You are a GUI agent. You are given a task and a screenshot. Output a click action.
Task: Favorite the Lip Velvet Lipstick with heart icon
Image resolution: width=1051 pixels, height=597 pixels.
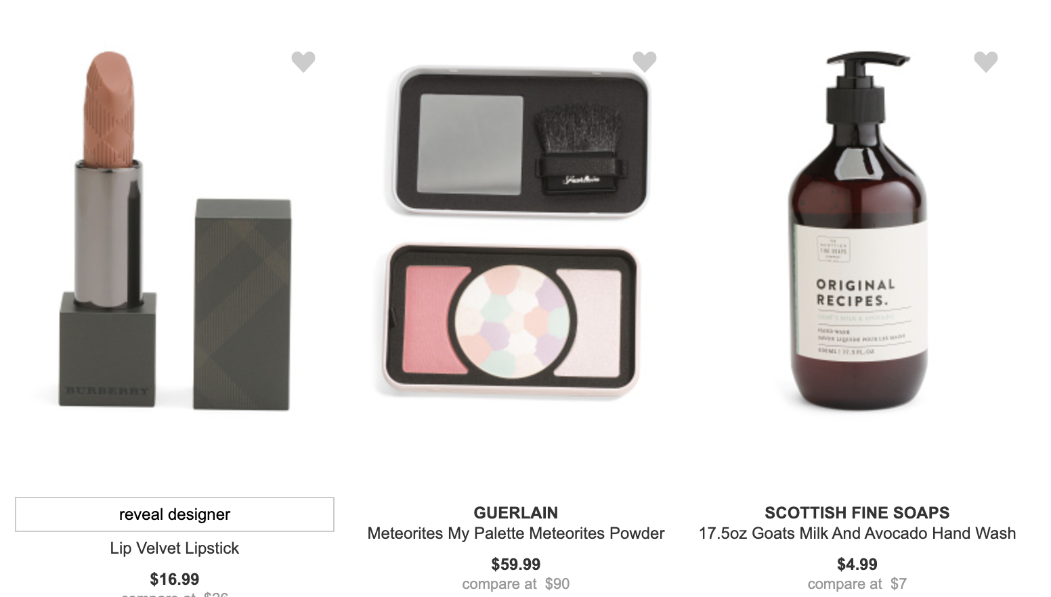(303, 62)
